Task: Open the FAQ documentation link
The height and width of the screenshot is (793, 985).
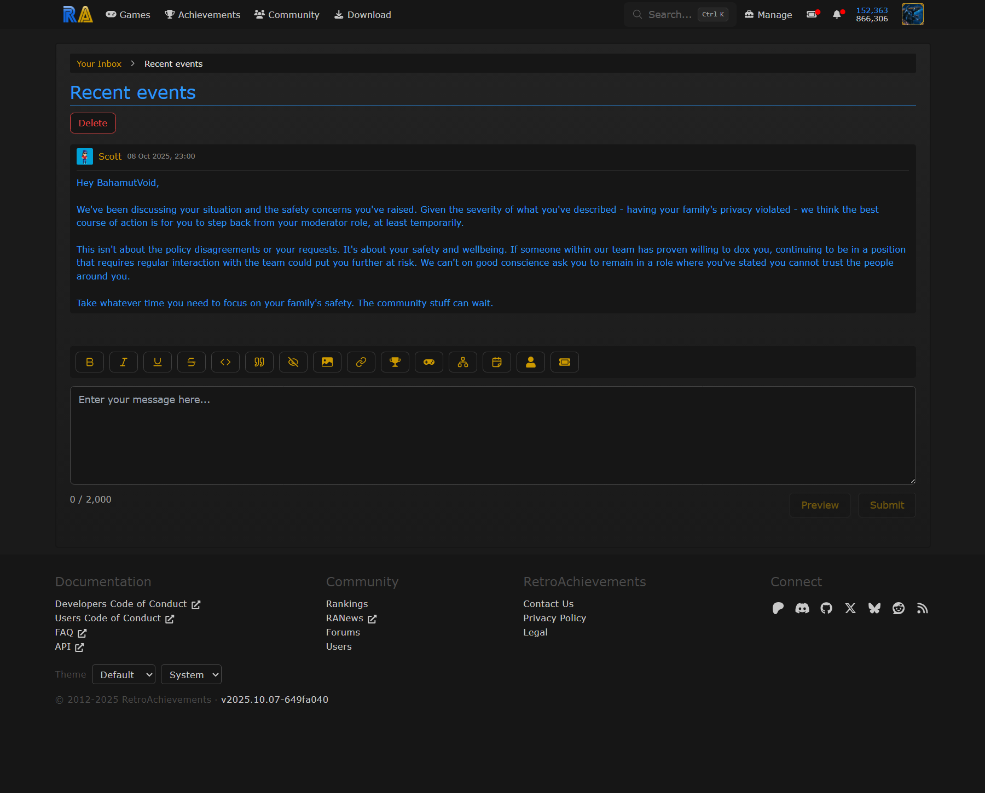Action: (x=71, y=632)
